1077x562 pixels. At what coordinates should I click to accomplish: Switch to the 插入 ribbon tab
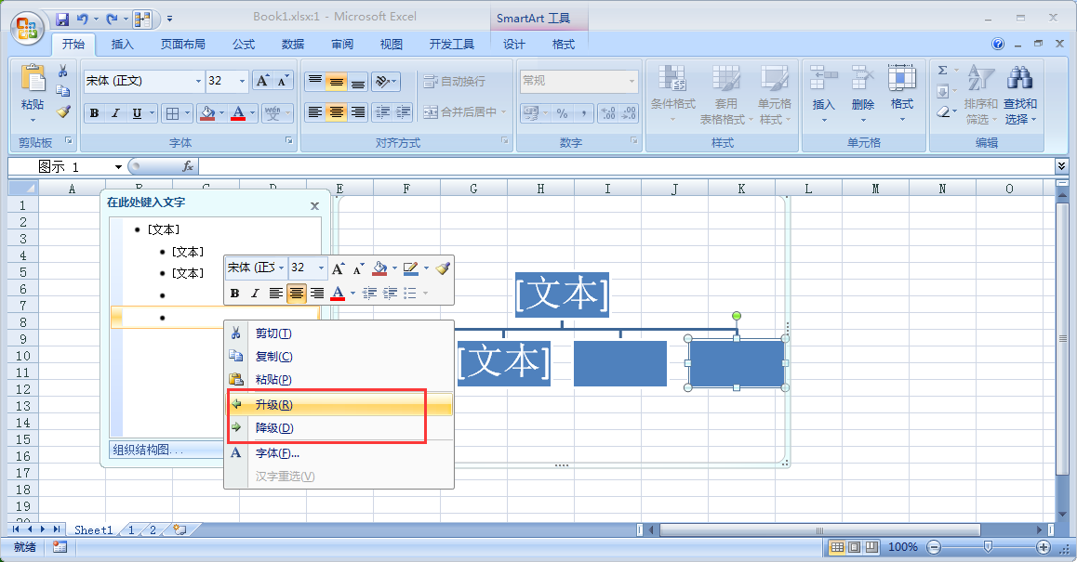(x=122, y=44)
